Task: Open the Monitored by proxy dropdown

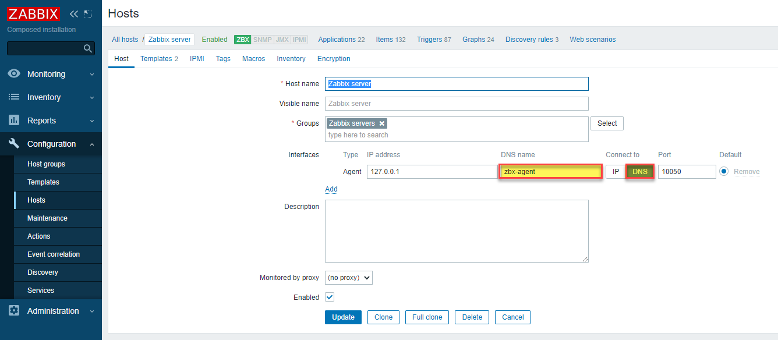Action: click(348, 278)
